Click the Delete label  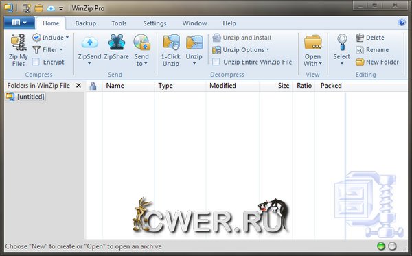[x=375, y=38]
